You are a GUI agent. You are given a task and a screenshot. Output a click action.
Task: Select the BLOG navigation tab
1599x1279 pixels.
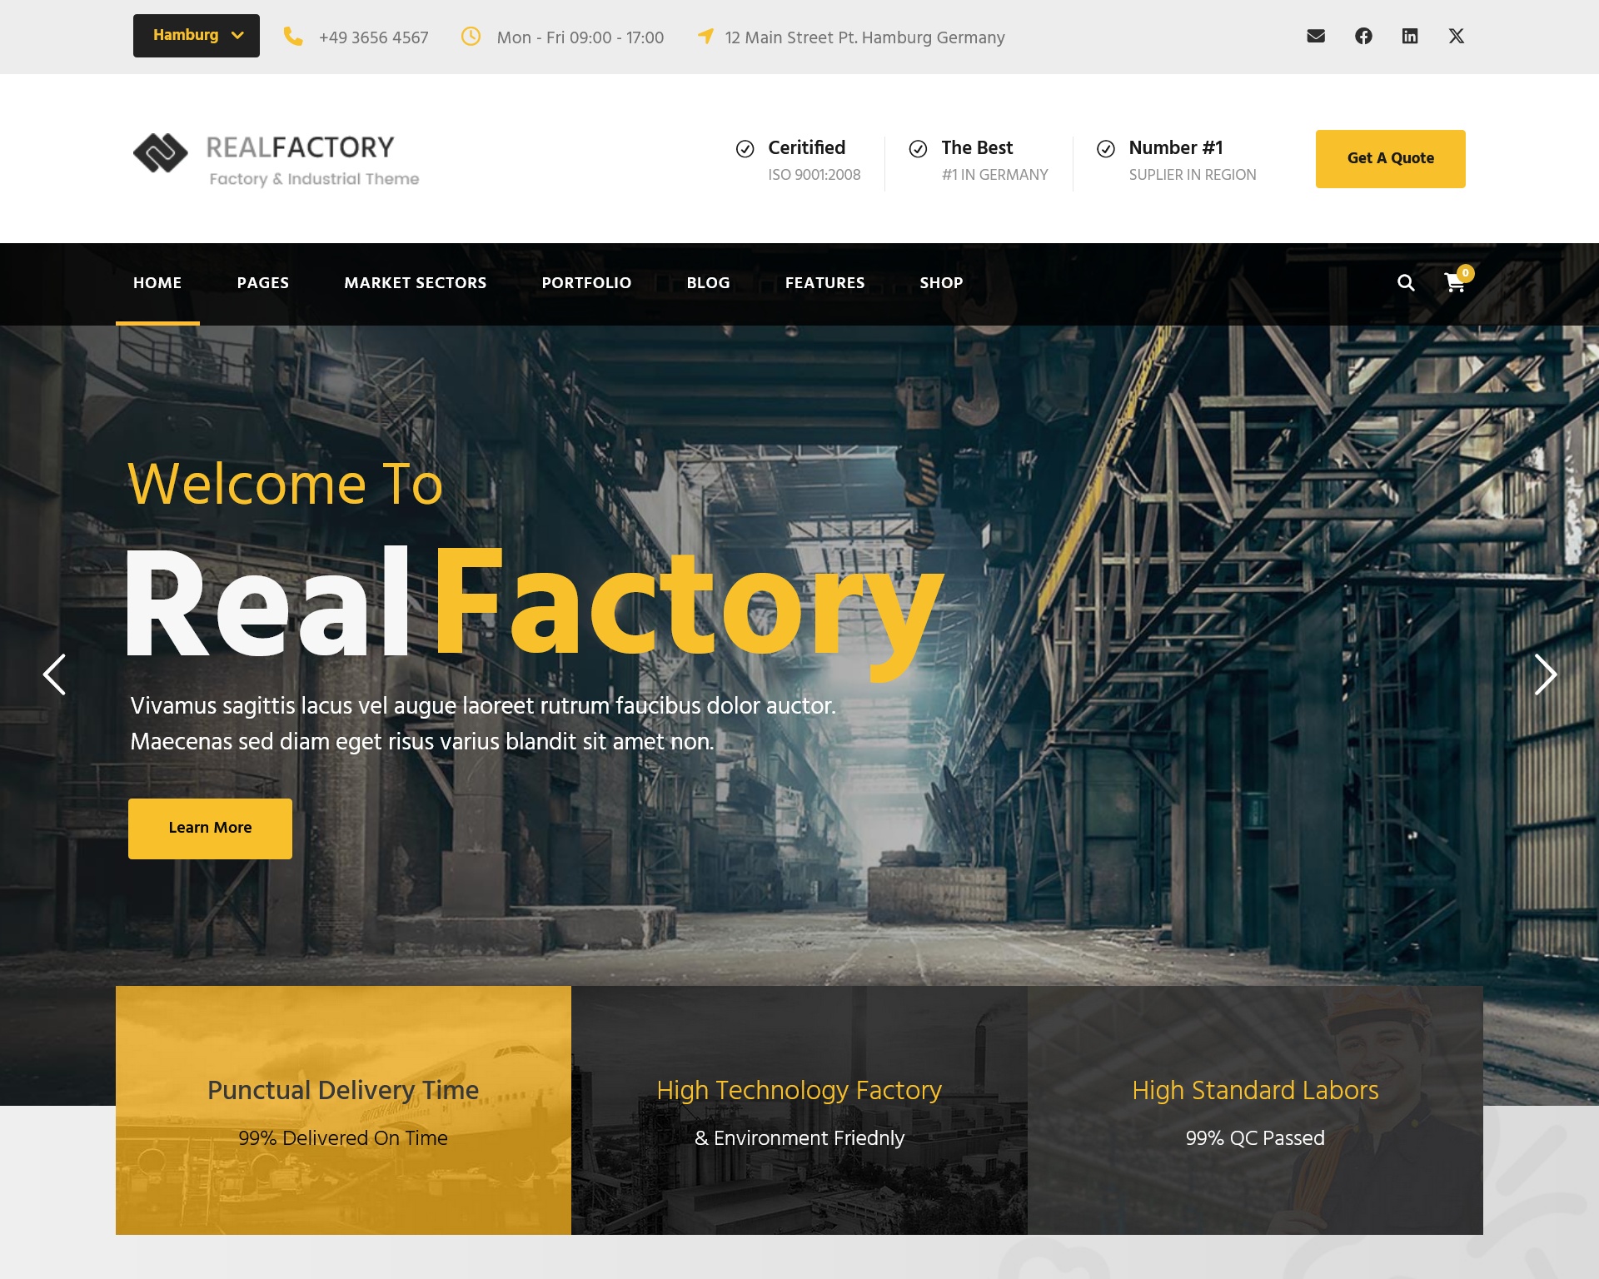708,283
